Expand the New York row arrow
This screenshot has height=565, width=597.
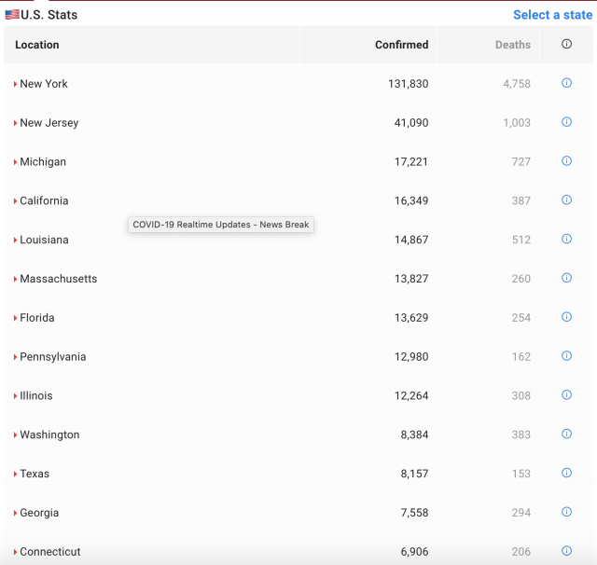click(16, 84)
